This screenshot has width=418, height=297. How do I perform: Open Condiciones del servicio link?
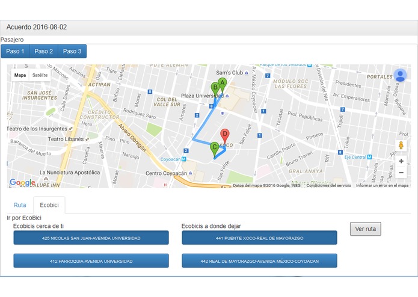pos(329,185)
